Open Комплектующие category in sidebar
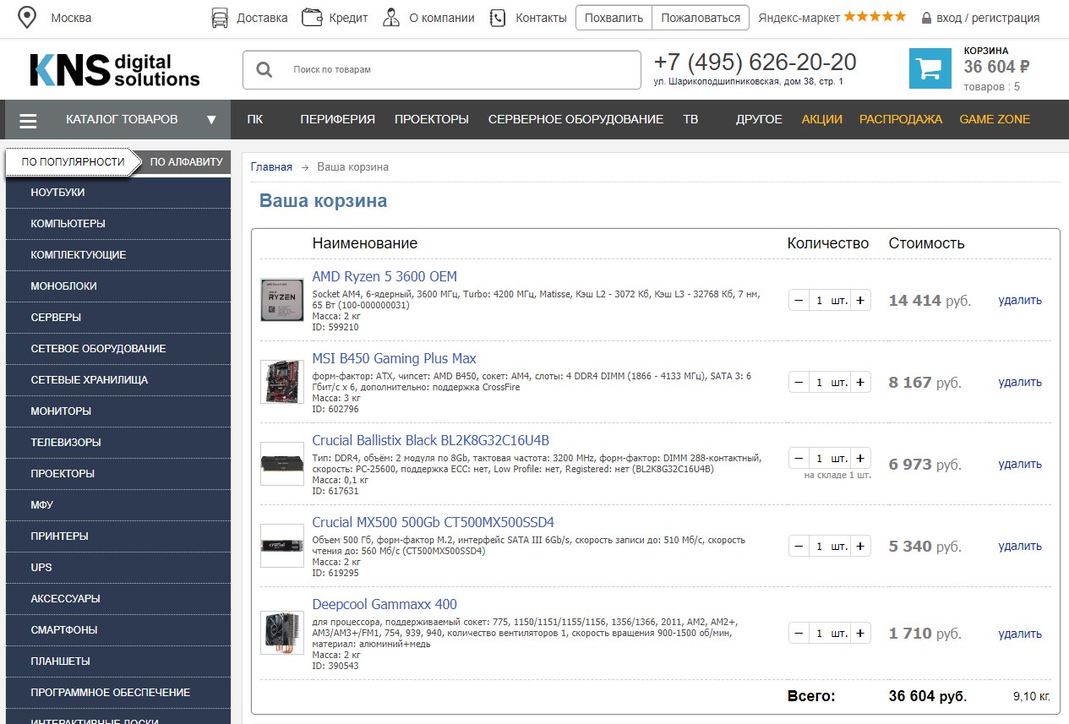 tap(118, 255)
